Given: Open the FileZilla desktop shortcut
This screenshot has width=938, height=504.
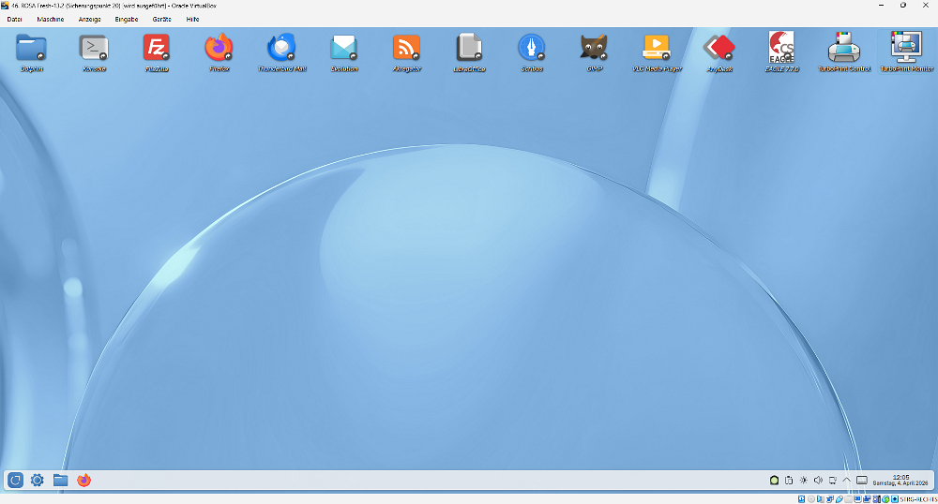Looking at the screenshot, I should 157,48.
